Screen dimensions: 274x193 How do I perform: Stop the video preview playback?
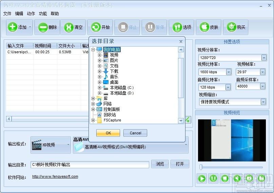tap(225, 178)
